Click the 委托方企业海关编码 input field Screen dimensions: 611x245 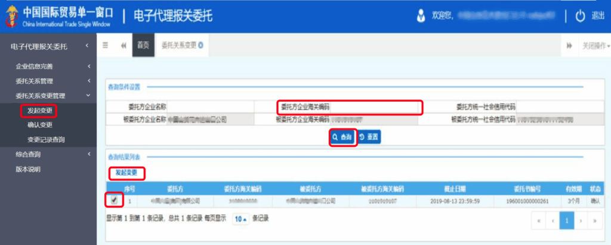click(375, 107)
